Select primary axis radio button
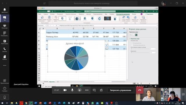The width and height of the screenshot is (186, 105). pos(132,43)
